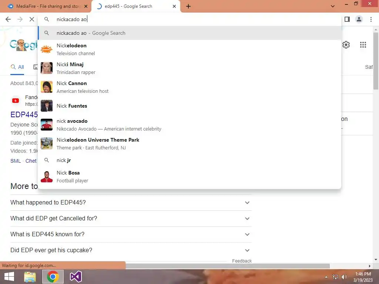Click the Chrome taskbar icon

click(53, 277)
